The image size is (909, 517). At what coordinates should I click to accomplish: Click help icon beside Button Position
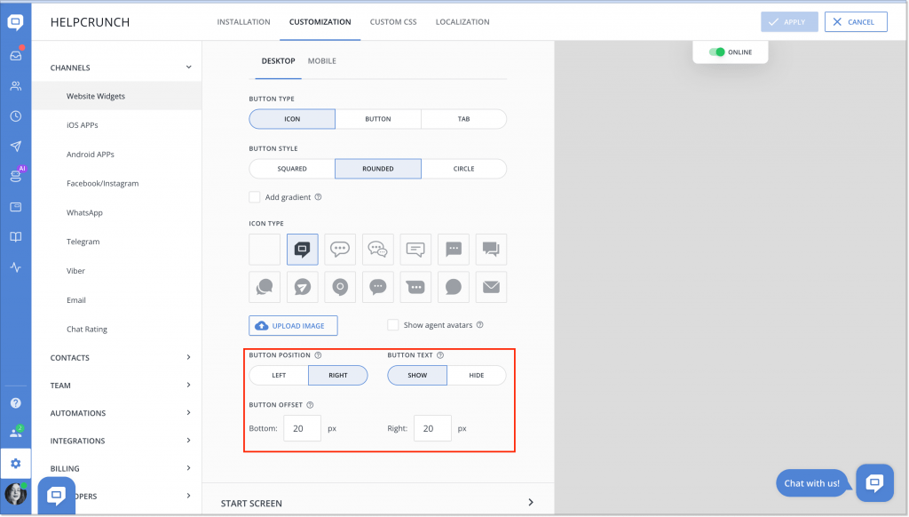point(318,355)
